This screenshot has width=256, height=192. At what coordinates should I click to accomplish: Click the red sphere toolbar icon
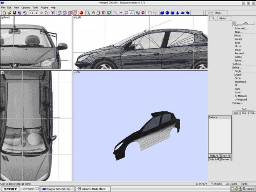pos(81,13)
